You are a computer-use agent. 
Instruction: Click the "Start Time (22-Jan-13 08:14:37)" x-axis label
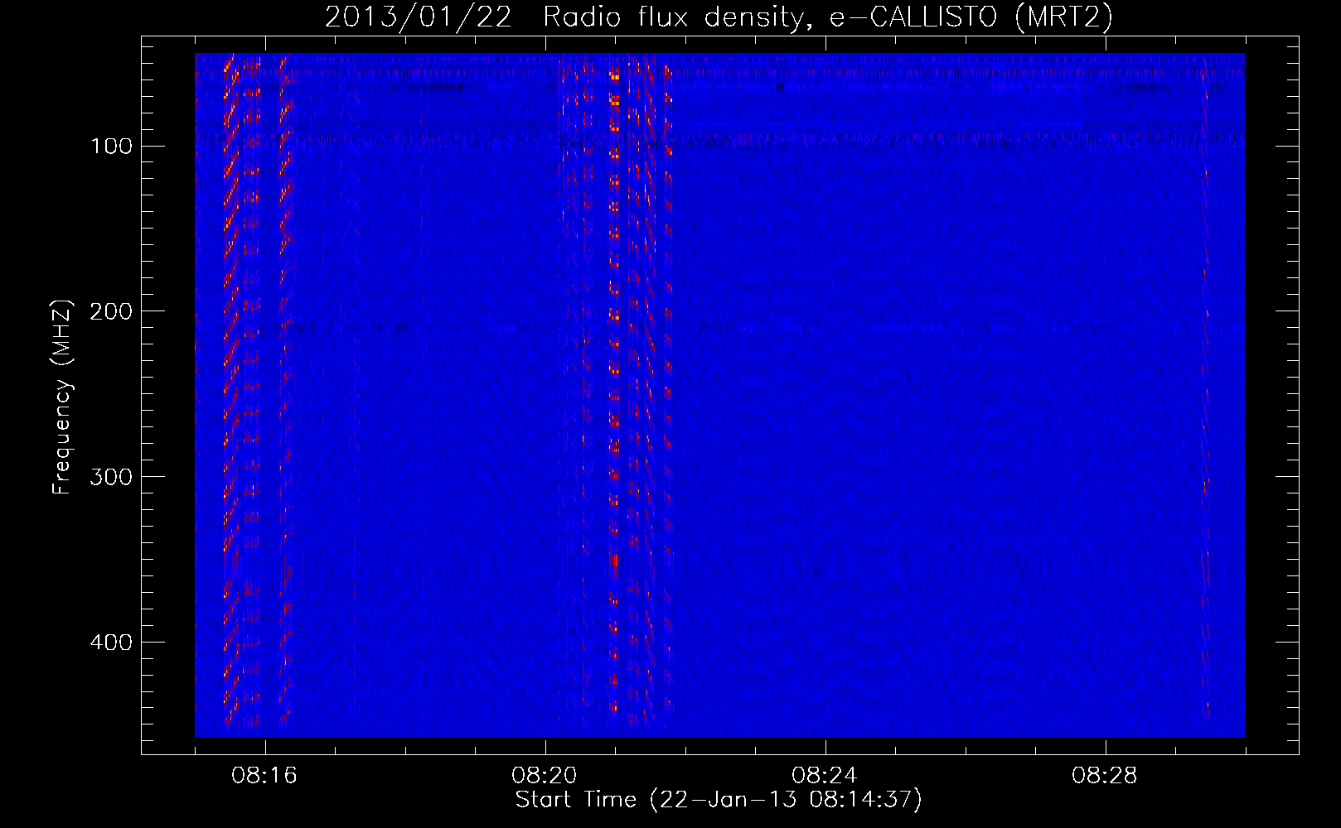coord(719,800)
